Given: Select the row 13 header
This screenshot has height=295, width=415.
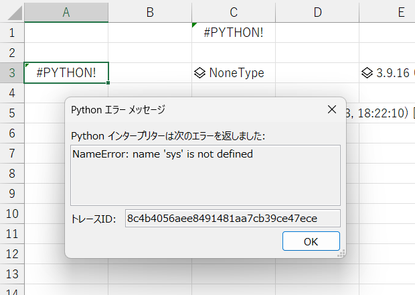Looking at the screenshot, I should pyautogui.click(x=12, y=274).
